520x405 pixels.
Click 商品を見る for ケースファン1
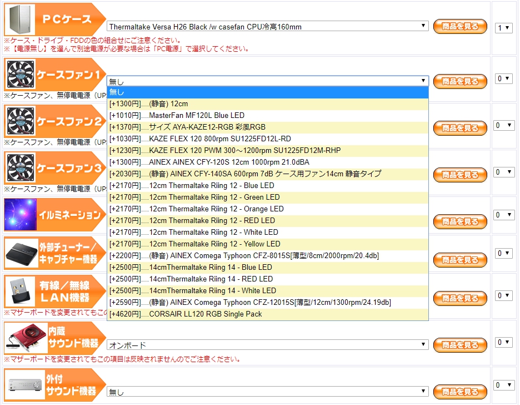pyautogui.click(x=460, y=81)
